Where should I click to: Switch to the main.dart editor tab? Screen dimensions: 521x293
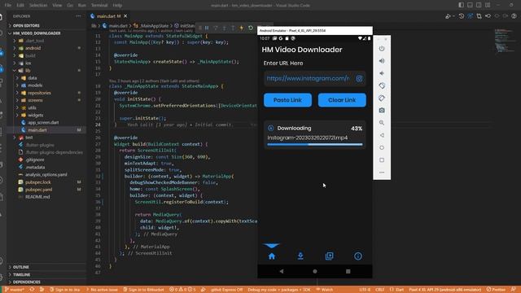click(x=108, y=16)
